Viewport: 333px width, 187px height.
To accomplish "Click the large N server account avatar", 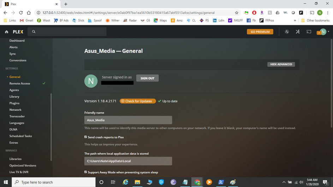I will pyautogui.click(x=91, y=81).
